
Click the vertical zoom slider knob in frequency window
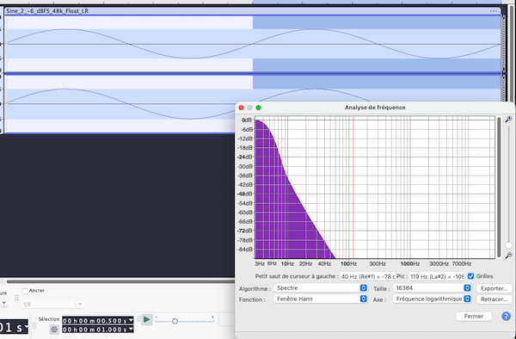coord(509,245)
